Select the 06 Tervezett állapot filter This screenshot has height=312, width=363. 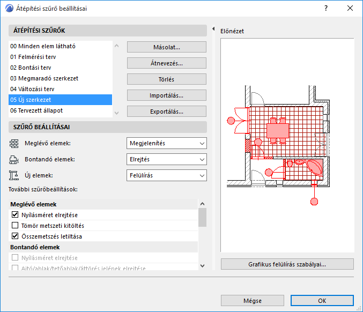pos(60,110)
